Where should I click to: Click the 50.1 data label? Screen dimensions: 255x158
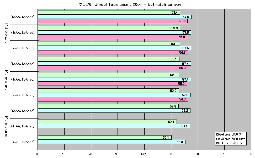(x=166, y=138)
